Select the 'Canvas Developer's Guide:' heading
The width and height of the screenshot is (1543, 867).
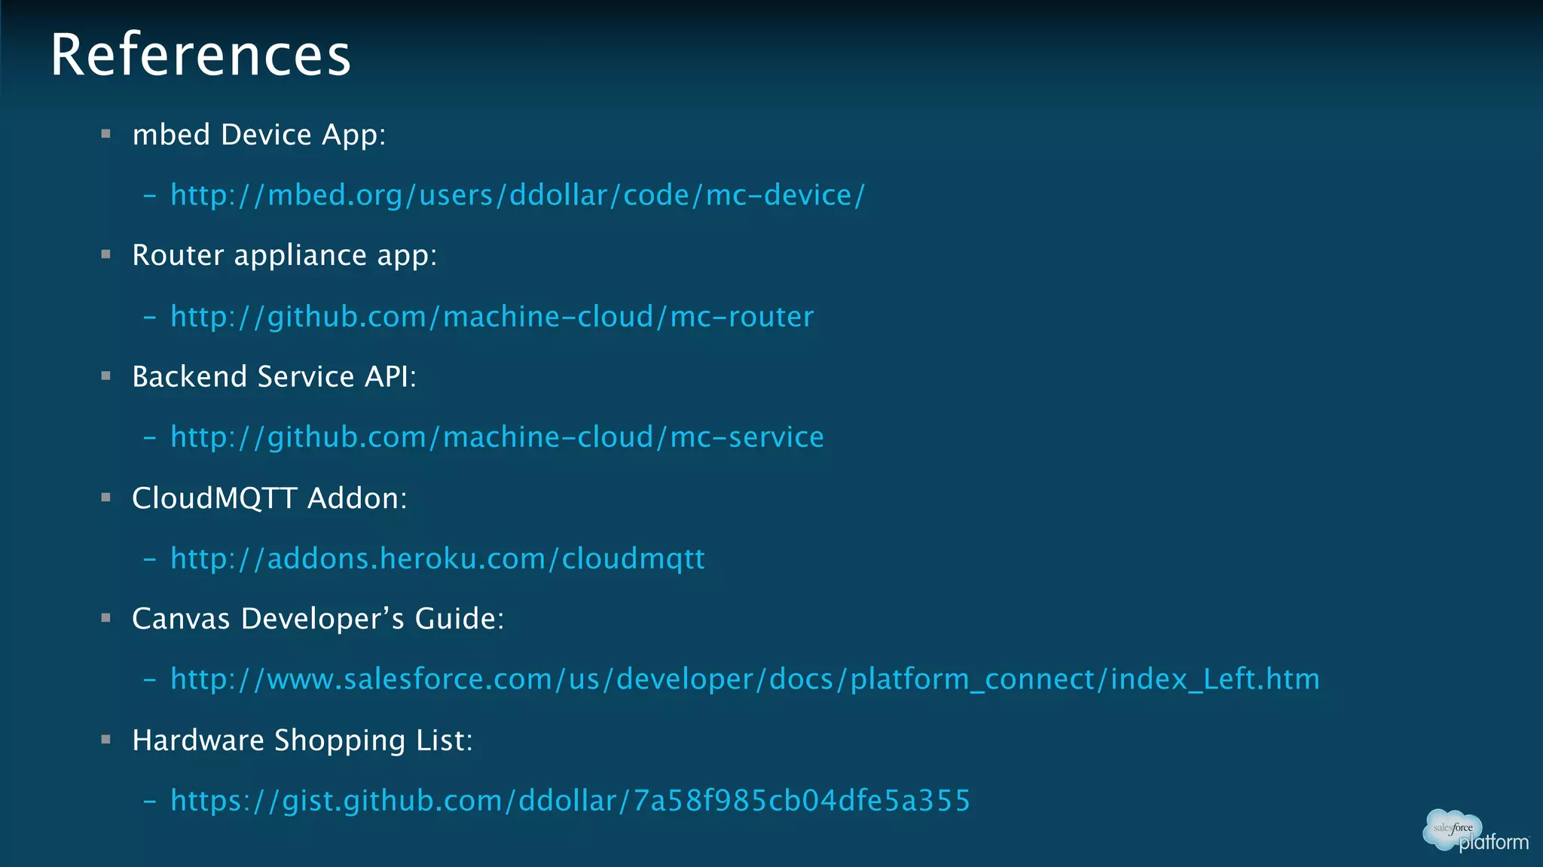click(x=318, y=619)
